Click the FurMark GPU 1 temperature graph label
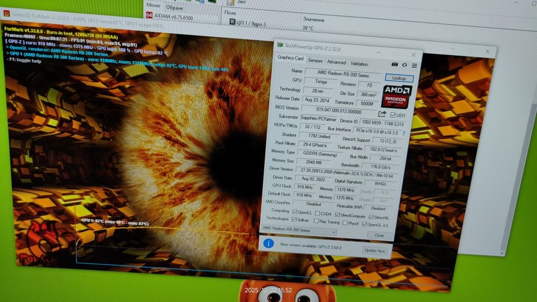This screenshot has width=537, height=302. (x=115, y=222)
